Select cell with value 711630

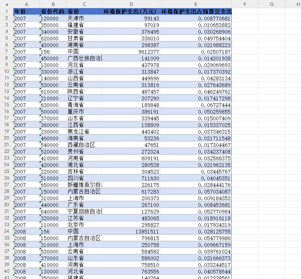coord(131,178)
